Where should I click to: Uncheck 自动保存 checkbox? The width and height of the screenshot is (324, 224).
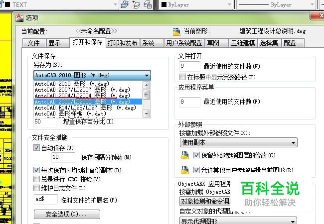(36, 147)
